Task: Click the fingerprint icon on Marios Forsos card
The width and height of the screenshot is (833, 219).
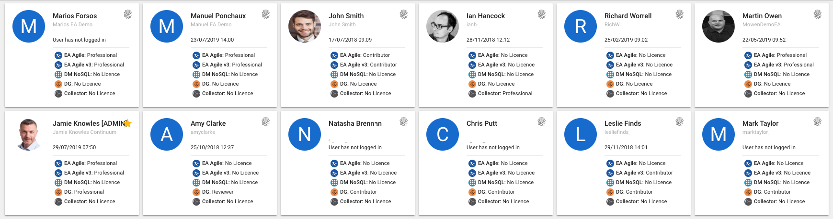Action: tap(128, 14)
